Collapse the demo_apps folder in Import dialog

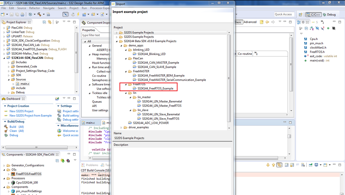click(121, 46)
